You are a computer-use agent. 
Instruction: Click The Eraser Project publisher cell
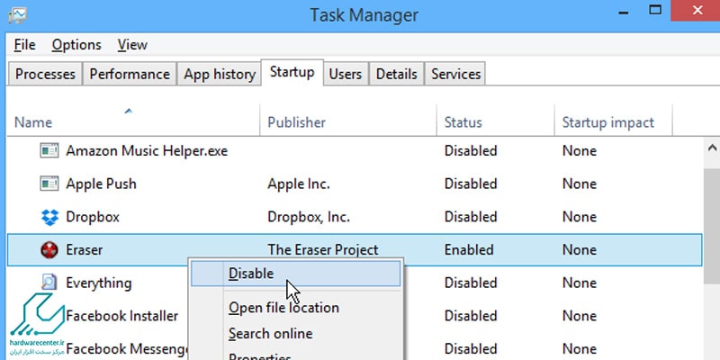[x=323, y=250]
